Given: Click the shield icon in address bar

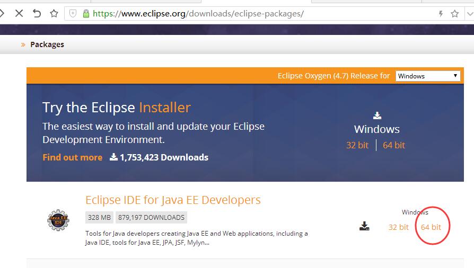Looking at the screenshot, I should point(73,14).
